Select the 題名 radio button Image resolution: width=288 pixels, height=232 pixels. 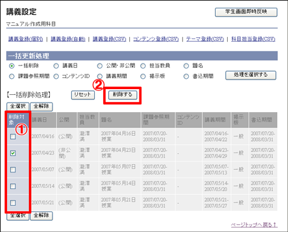tap(186, 66)
